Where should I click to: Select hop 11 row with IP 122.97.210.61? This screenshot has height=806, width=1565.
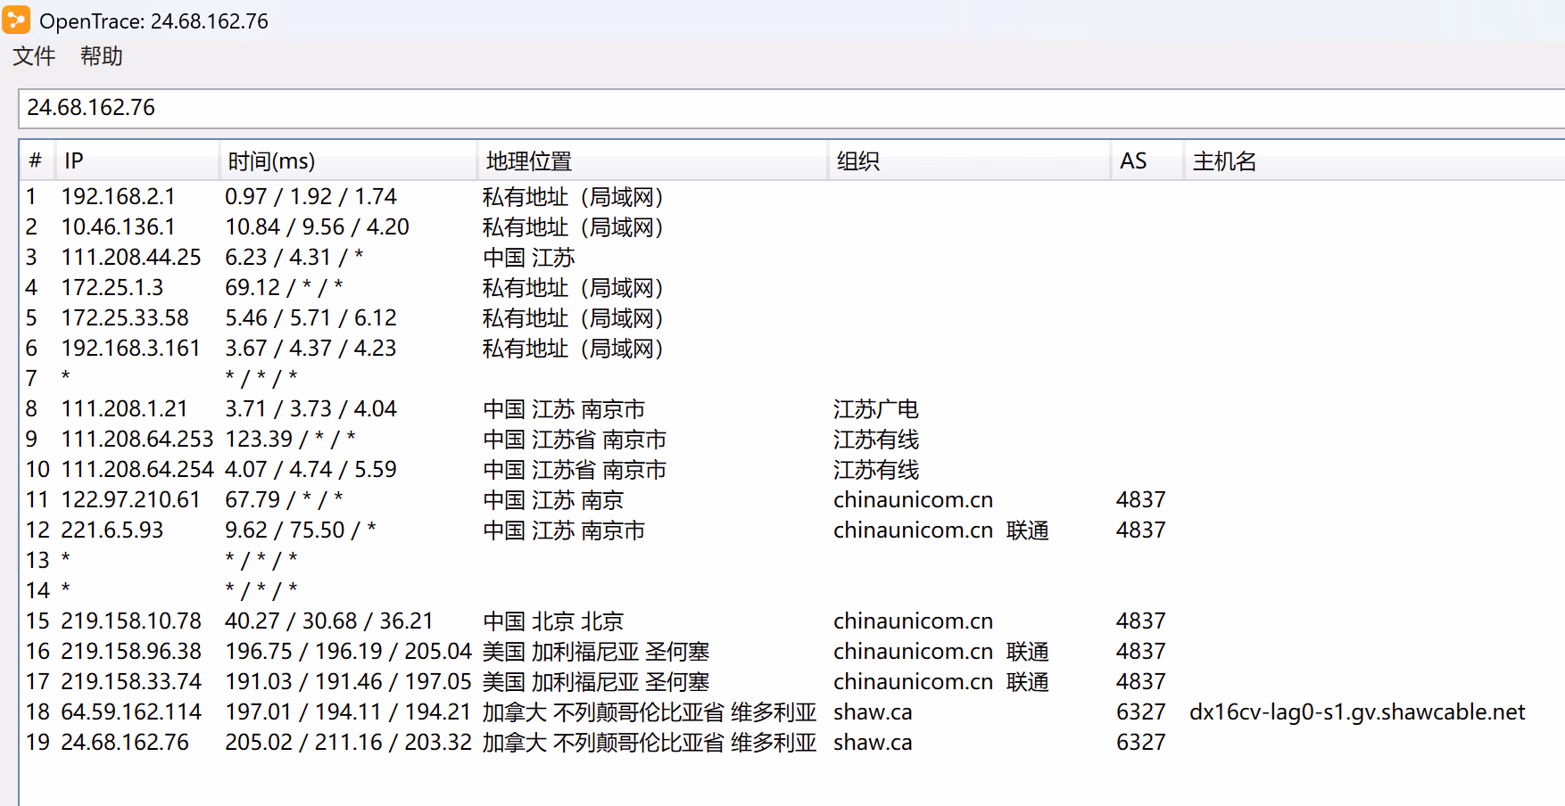[130, 500]
